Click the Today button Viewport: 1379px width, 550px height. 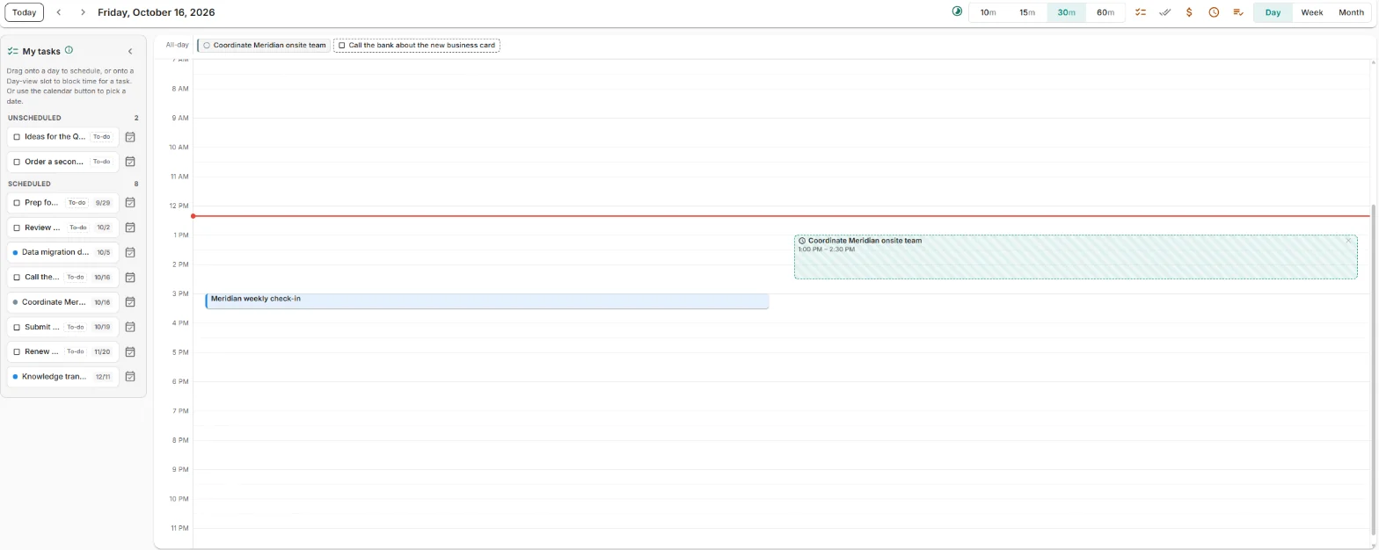pyautogui.click(x=25, y=12)
